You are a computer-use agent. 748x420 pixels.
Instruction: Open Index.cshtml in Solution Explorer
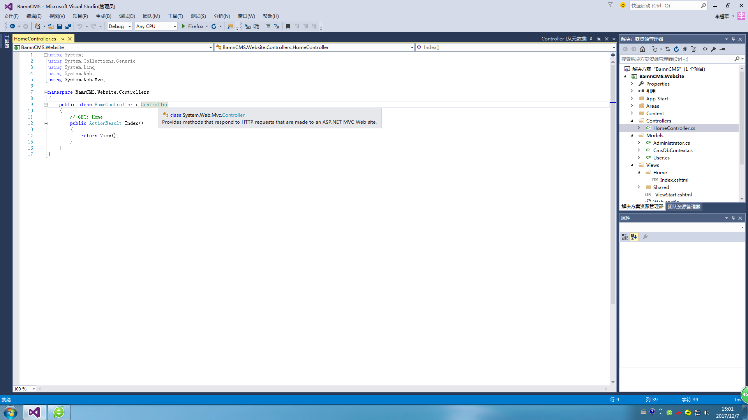[674, 180]
